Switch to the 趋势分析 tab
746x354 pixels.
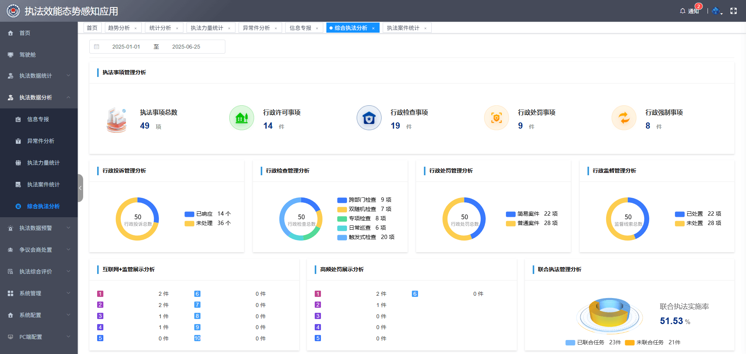point(119,28)
